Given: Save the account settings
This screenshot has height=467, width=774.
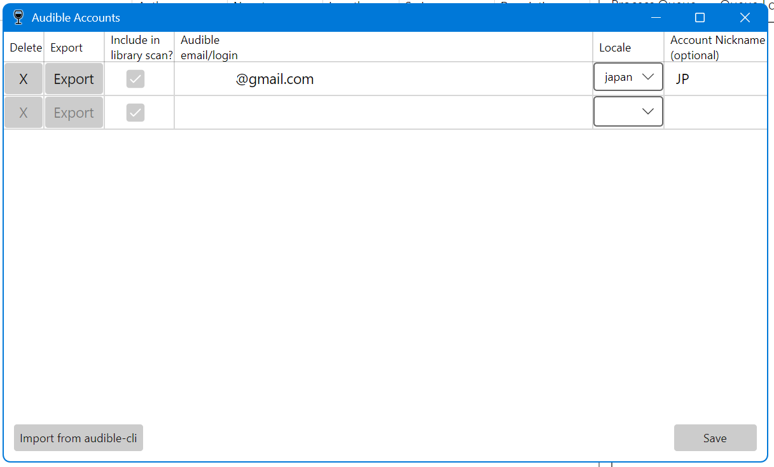Looking at the screenshot, I should 715,438.
